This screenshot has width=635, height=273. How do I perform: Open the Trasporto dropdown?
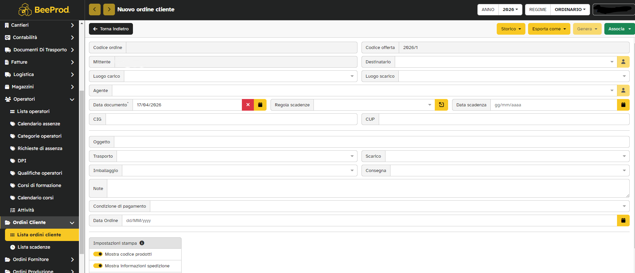237,156
